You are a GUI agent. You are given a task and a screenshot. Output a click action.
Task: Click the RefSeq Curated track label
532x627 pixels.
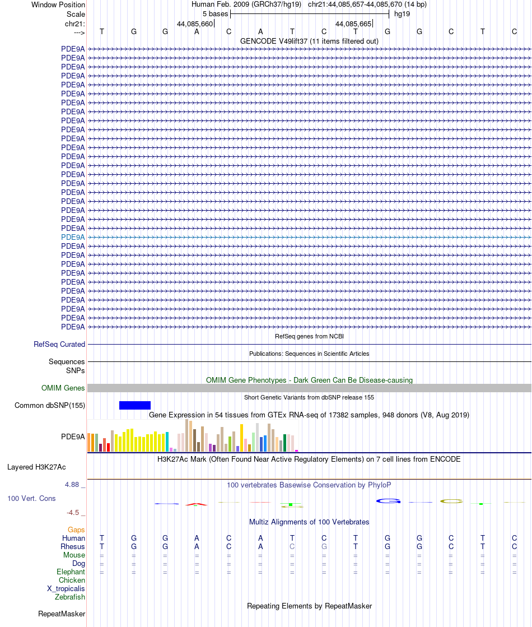(x=59, y=344)
